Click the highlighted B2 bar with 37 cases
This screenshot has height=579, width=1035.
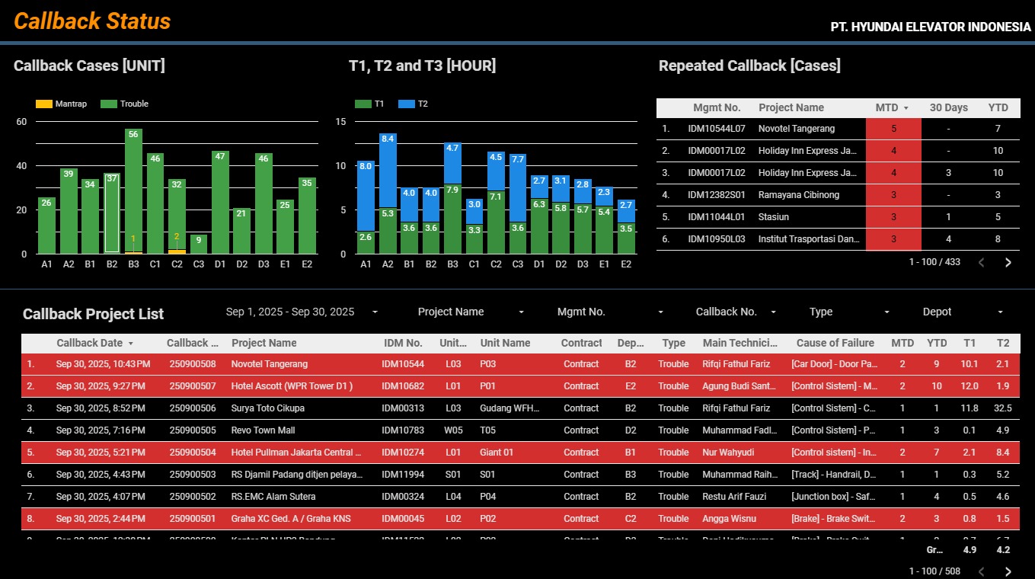point(112,213)
